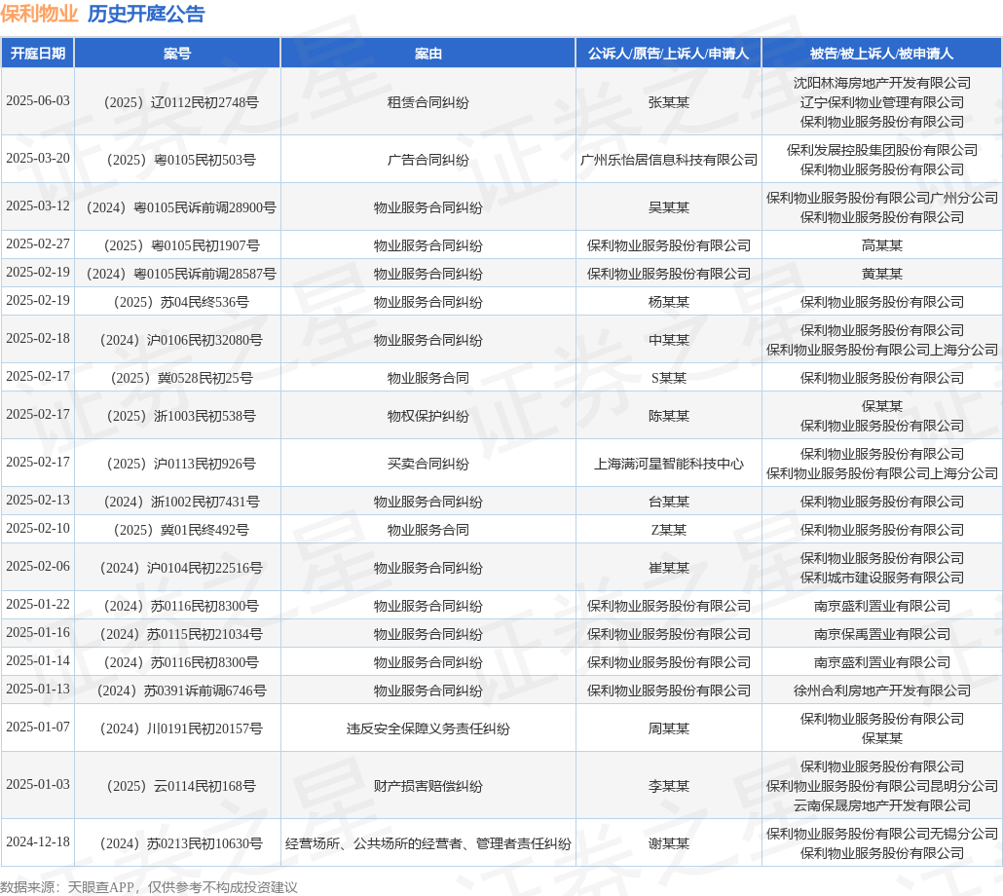
Task: Click the 违反安全保障义务责任纠纷 cause cell
Action: [x=427, y=728]
